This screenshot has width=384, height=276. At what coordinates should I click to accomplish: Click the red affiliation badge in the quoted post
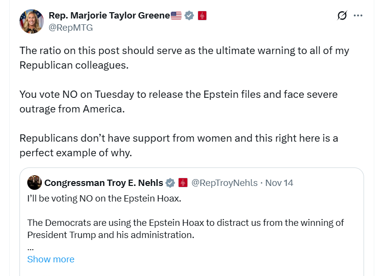tap(183, 183)
